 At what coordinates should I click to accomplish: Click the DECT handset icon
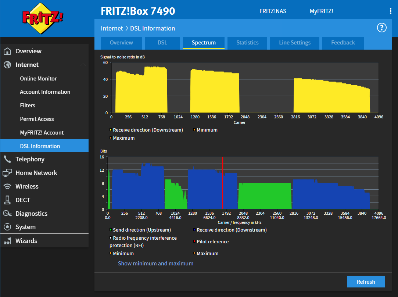tap(7, 200)
